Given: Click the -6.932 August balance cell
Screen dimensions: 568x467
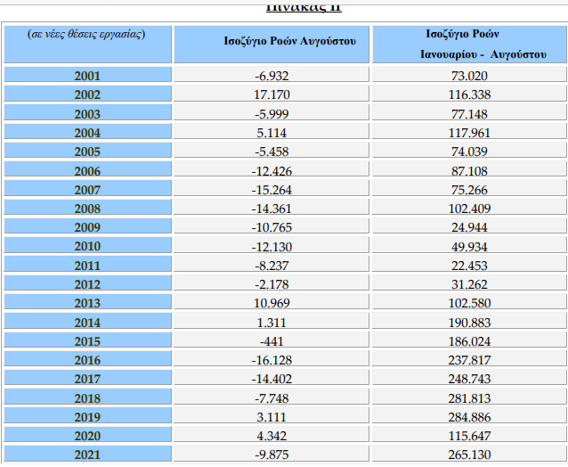Looking at the screenshot, I should pyautogui.click(x=272, y=75).
